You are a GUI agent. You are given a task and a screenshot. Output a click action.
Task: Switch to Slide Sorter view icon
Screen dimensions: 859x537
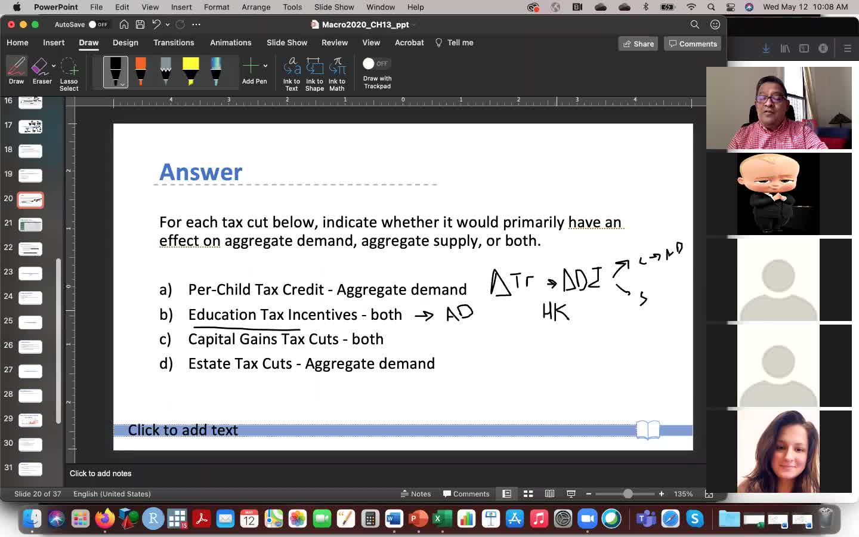click(528, 494)
